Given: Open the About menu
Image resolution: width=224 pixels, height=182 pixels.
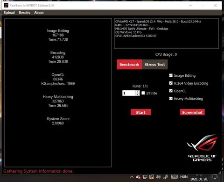Looking at the screenshot, I should tap(39, 13).
